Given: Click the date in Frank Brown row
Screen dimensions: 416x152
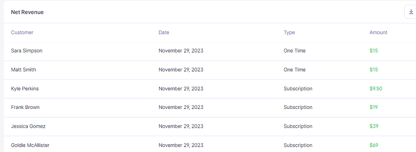Looking at the screenshot, I should (x=181, y=107).
